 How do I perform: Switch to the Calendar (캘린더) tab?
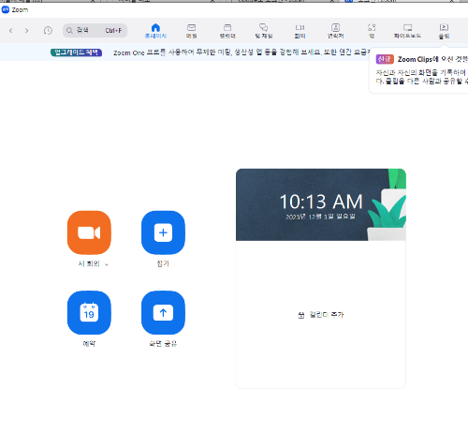coord(227,31)
